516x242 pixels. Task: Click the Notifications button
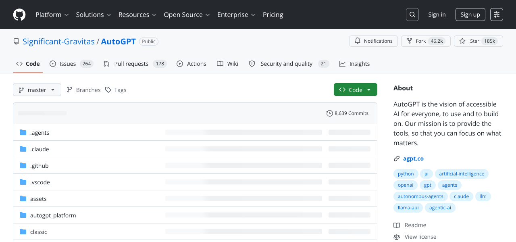tap(373, 41)
